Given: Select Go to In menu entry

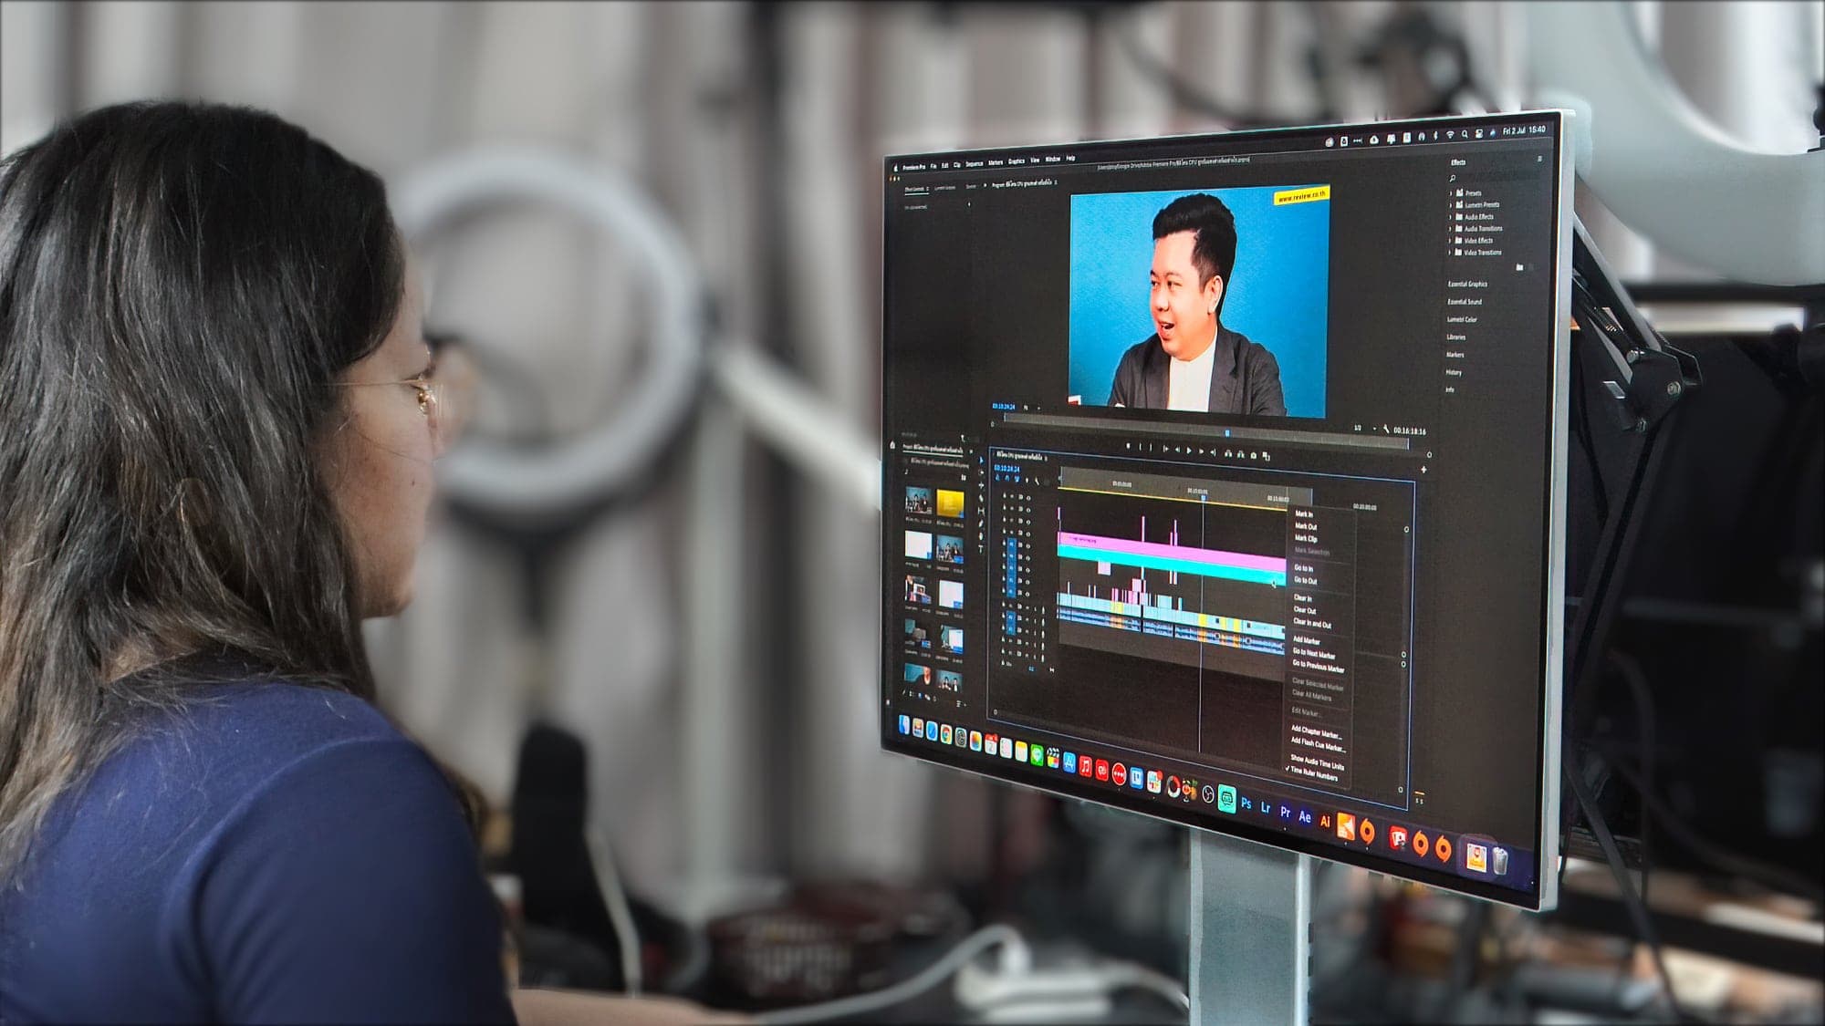Looking at the screenshot, I should click(1303, 568).
